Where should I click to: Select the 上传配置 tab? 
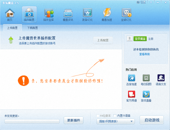(x=12, y=28)
